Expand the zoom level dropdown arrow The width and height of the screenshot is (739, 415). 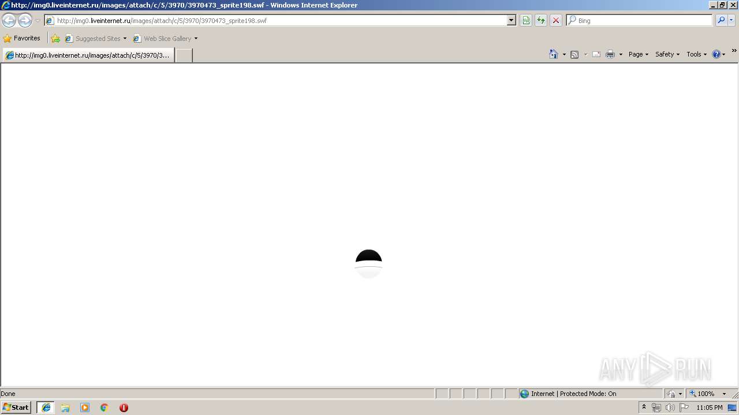point(724,394)
